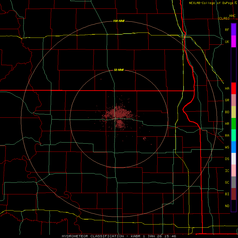Viewport: 238px width, 238px height.
Task: Click the 'HHC' product label
Action: 232,16
